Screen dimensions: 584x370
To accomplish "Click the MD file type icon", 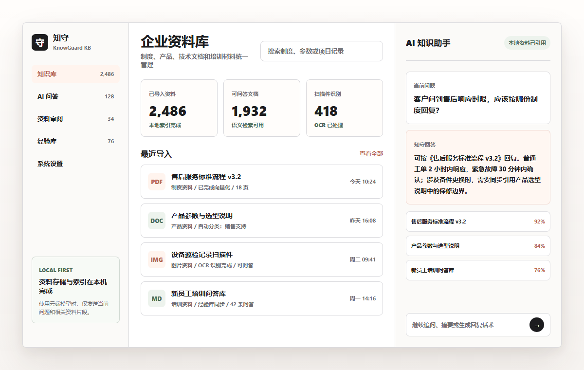I will point(157,298).
